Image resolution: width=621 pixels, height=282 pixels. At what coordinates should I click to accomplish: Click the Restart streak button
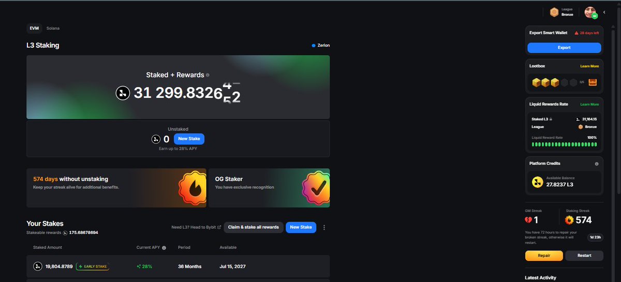(584, 256)
